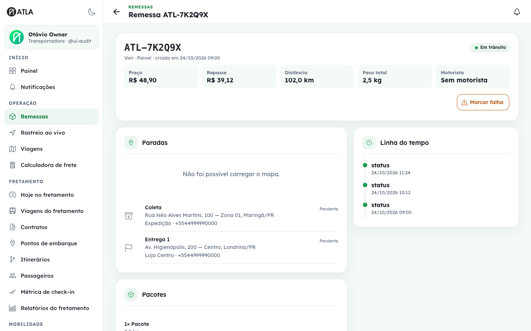Click Entrega 1 address Av. Higienópolis
The height and width of the screenshot is (331, 531).
click(200, 247)
